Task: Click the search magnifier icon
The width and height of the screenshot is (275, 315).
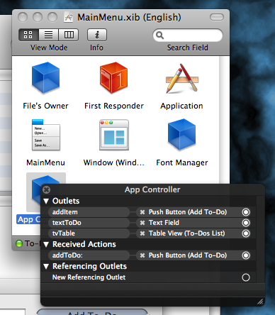Action: (160, 35)
